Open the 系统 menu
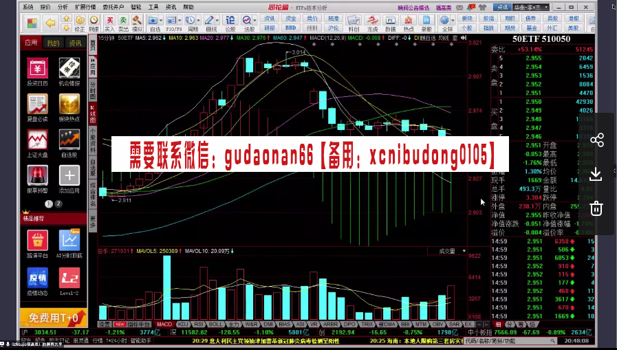 coord(28,7)
